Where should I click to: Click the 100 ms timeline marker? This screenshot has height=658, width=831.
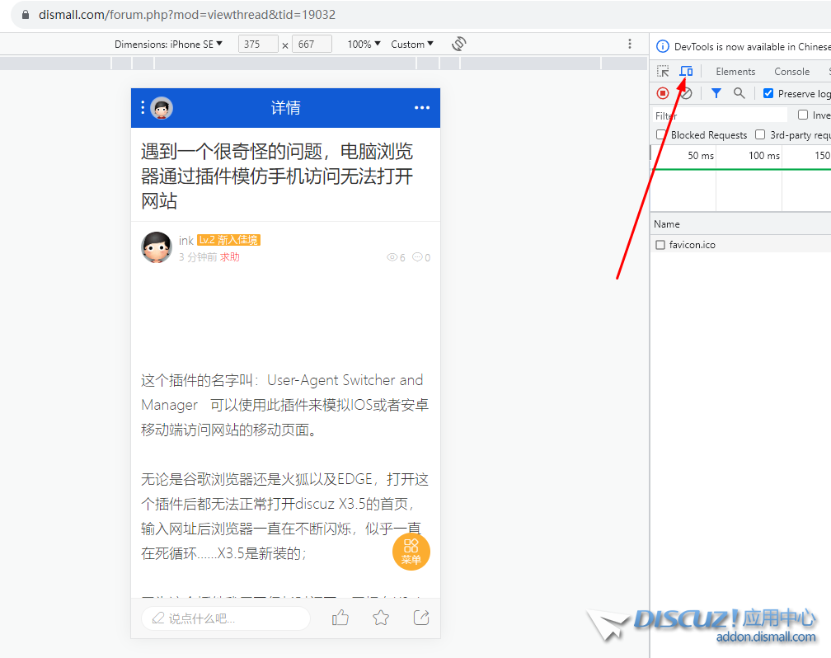(763, 156)
